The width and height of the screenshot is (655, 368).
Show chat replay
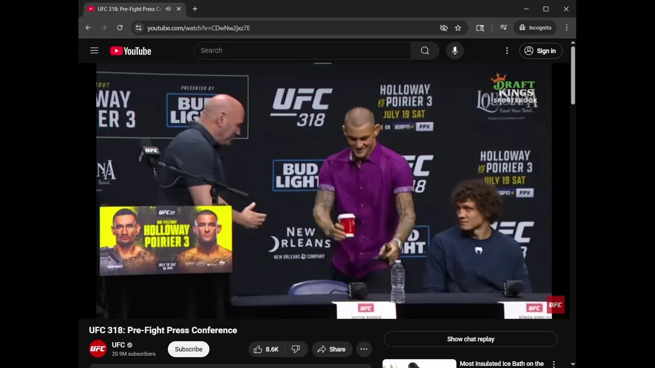click(x=470, y=339)
